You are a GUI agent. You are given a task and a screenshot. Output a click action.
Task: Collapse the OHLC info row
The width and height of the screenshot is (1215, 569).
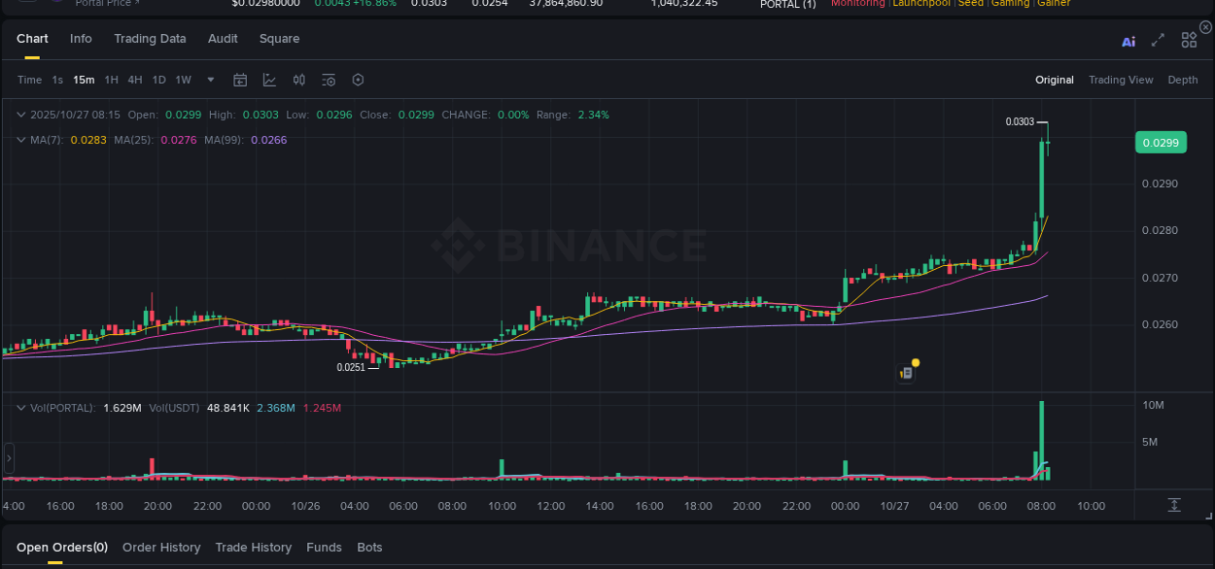click(20, 114)
